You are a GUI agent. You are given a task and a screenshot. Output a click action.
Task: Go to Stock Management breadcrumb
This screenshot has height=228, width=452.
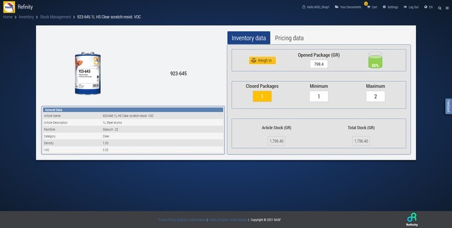coord(55,17)
